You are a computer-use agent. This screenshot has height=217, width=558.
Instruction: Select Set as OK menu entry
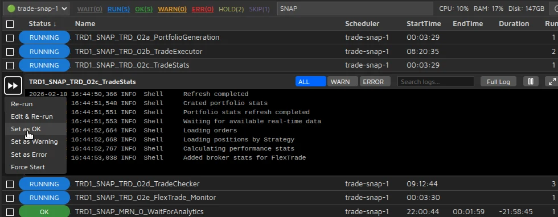(35, 129)
